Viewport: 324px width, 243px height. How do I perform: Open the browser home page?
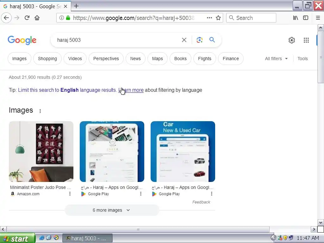pos(37,18)
